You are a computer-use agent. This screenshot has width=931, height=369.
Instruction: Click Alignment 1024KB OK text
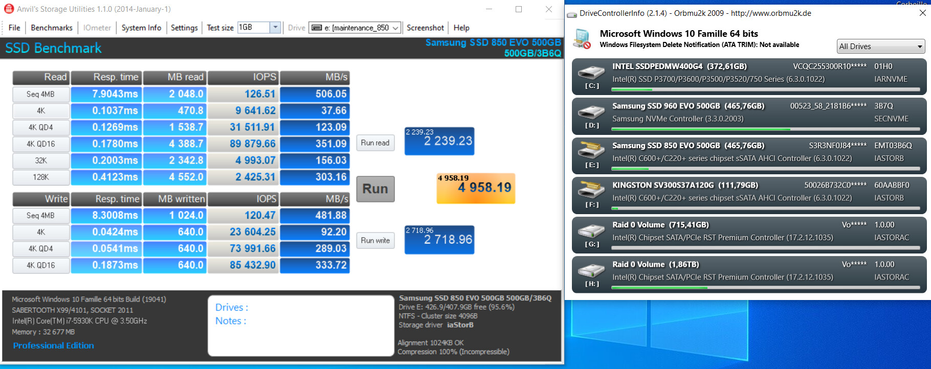pyautogui.click(x=431, y=342)
